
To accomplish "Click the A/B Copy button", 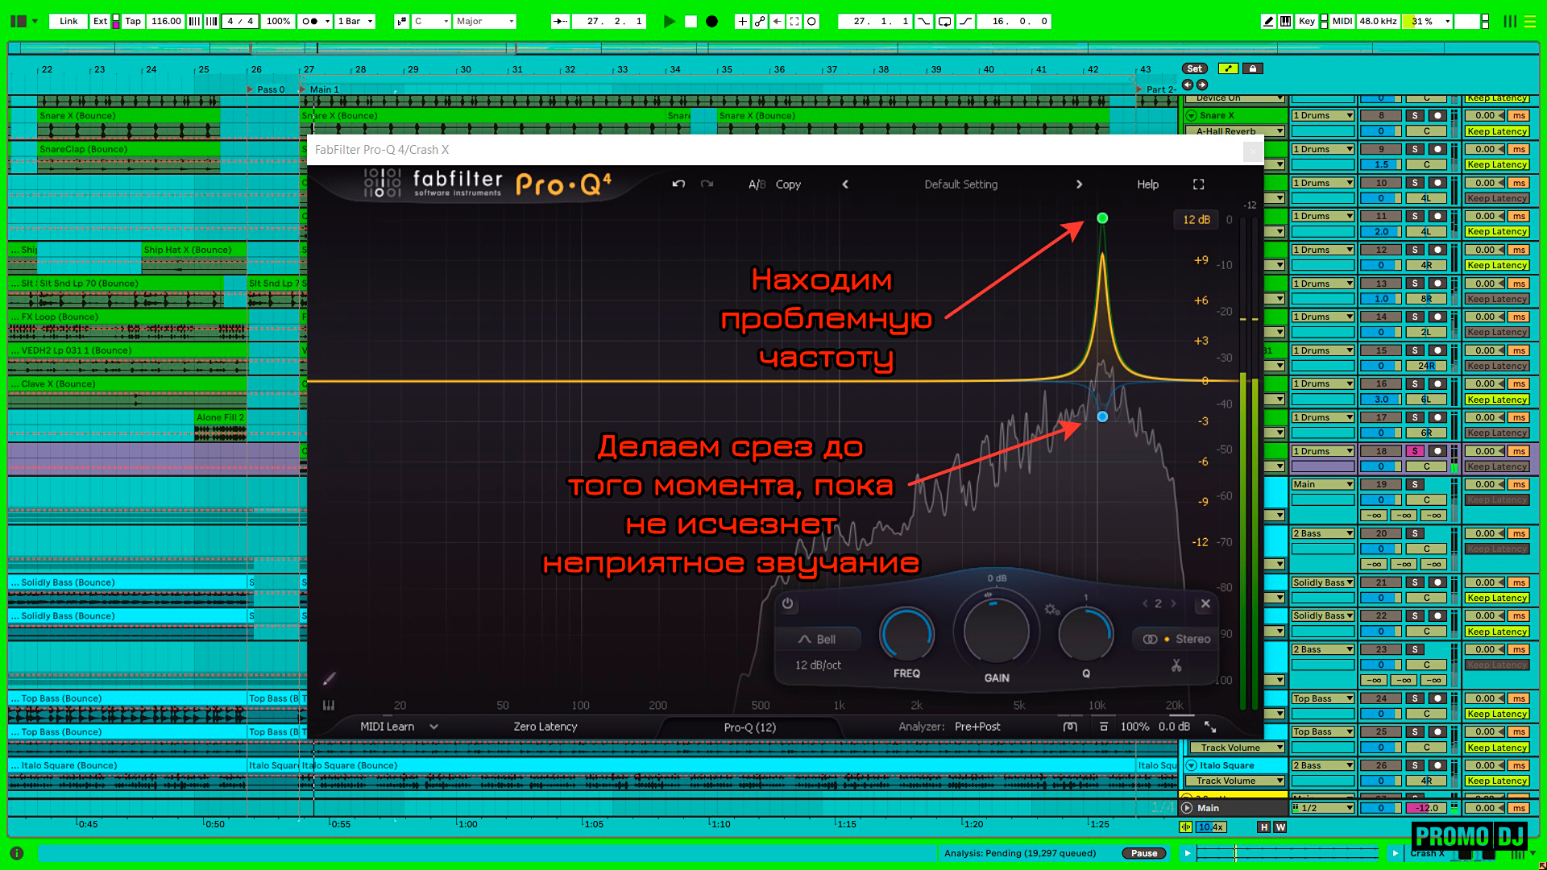I will point(788,184).
